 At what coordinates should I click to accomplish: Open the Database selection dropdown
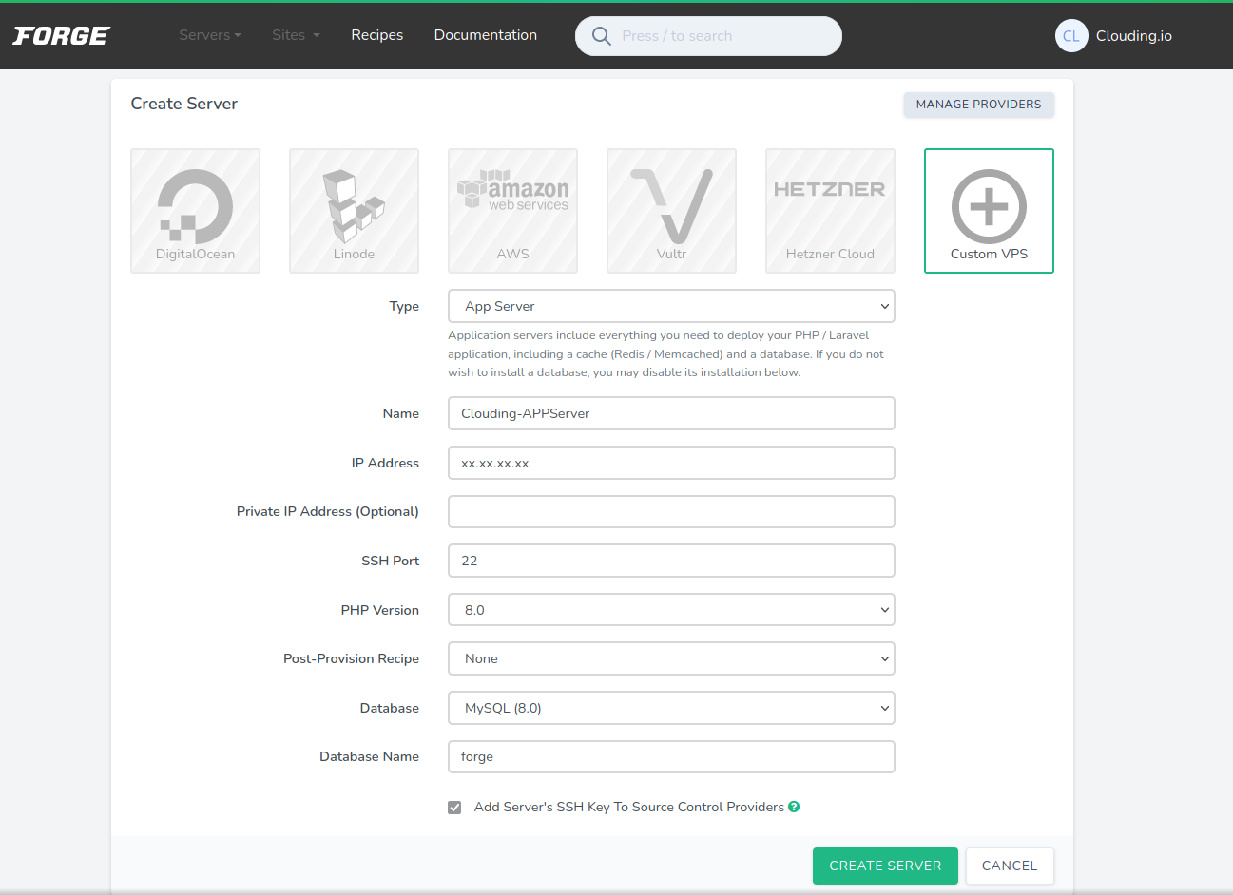pos(671,708)
